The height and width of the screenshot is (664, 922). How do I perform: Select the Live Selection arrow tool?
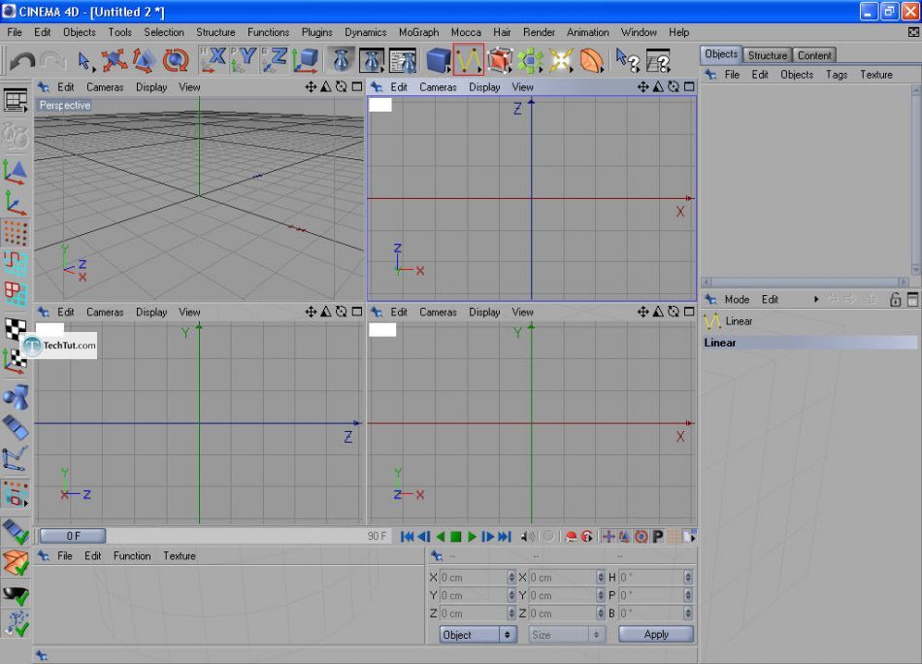84,60
